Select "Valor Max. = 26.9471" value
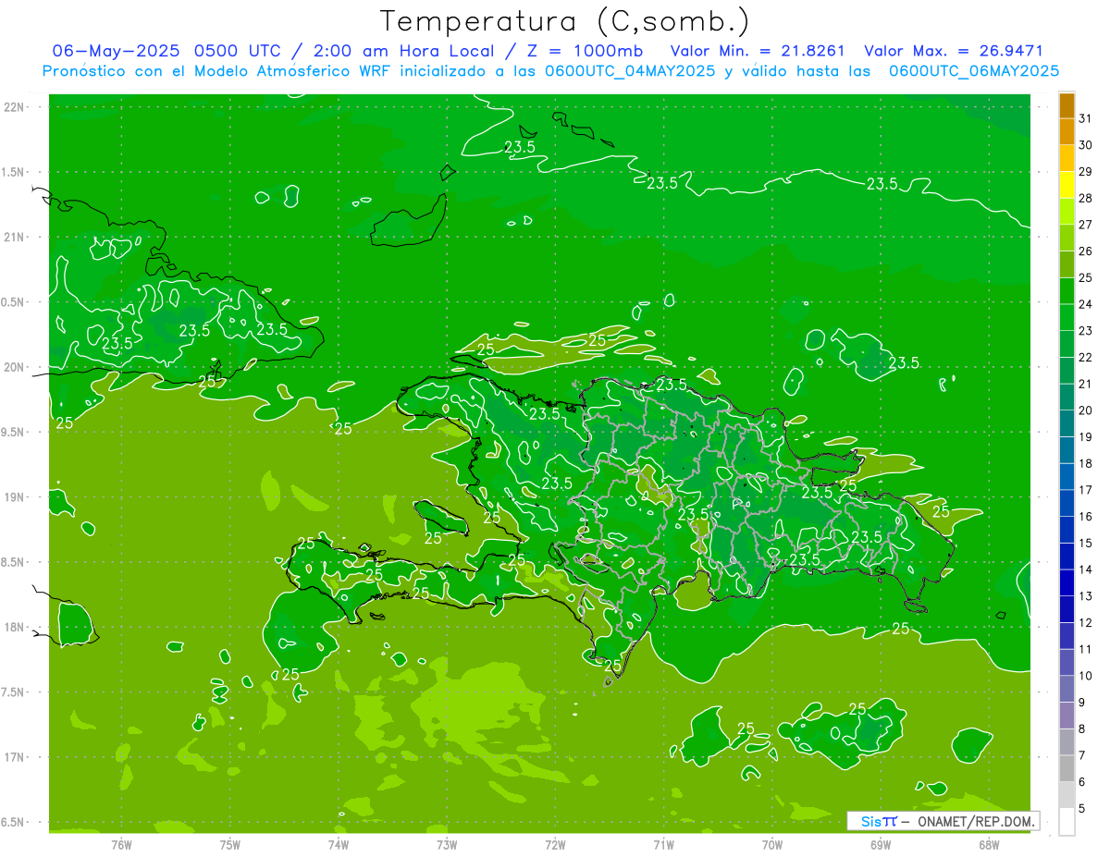This screenshot has height=857, width=1110. pyautogui.click(x=953, y=51)
